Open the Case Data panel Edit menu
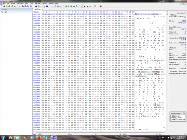This screenshot has height=140, width=187. click(5, 12)
